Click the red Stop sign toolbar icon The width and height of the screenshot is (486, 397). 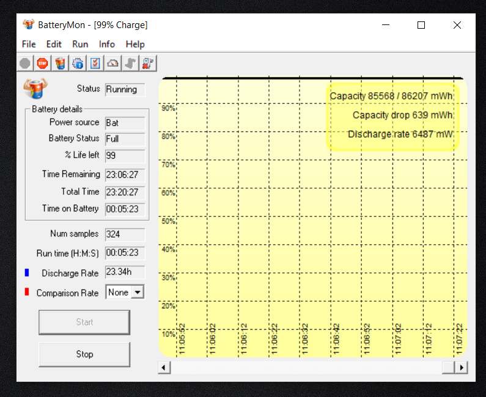click(42, 63)
